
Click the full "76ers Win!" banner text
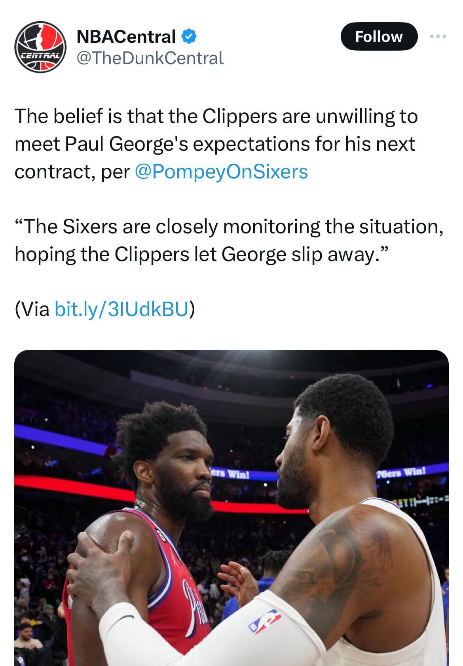[x=401, y=473]
